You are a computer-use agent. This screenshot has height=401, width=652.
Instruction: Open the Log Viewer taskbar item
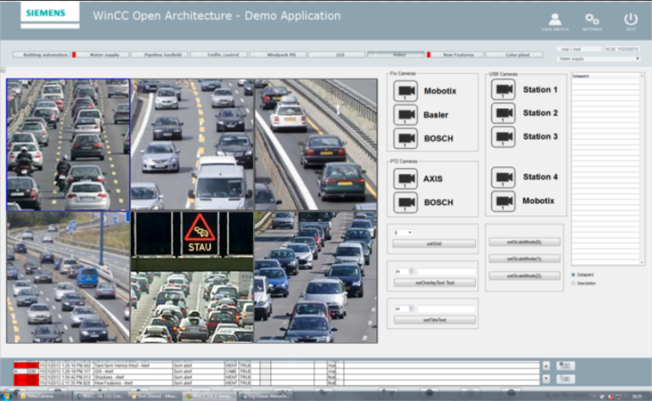point(264,396)
